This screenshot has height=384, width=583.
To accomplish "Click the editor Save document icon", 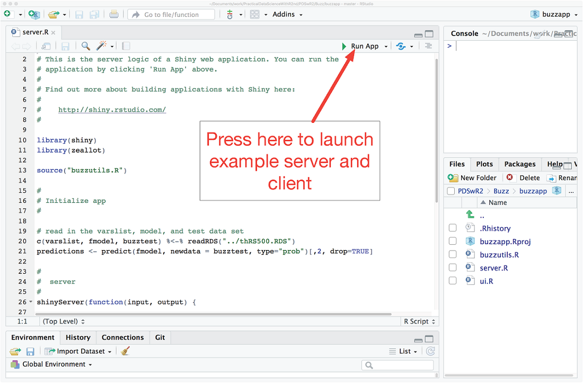I will click(65, 46).
